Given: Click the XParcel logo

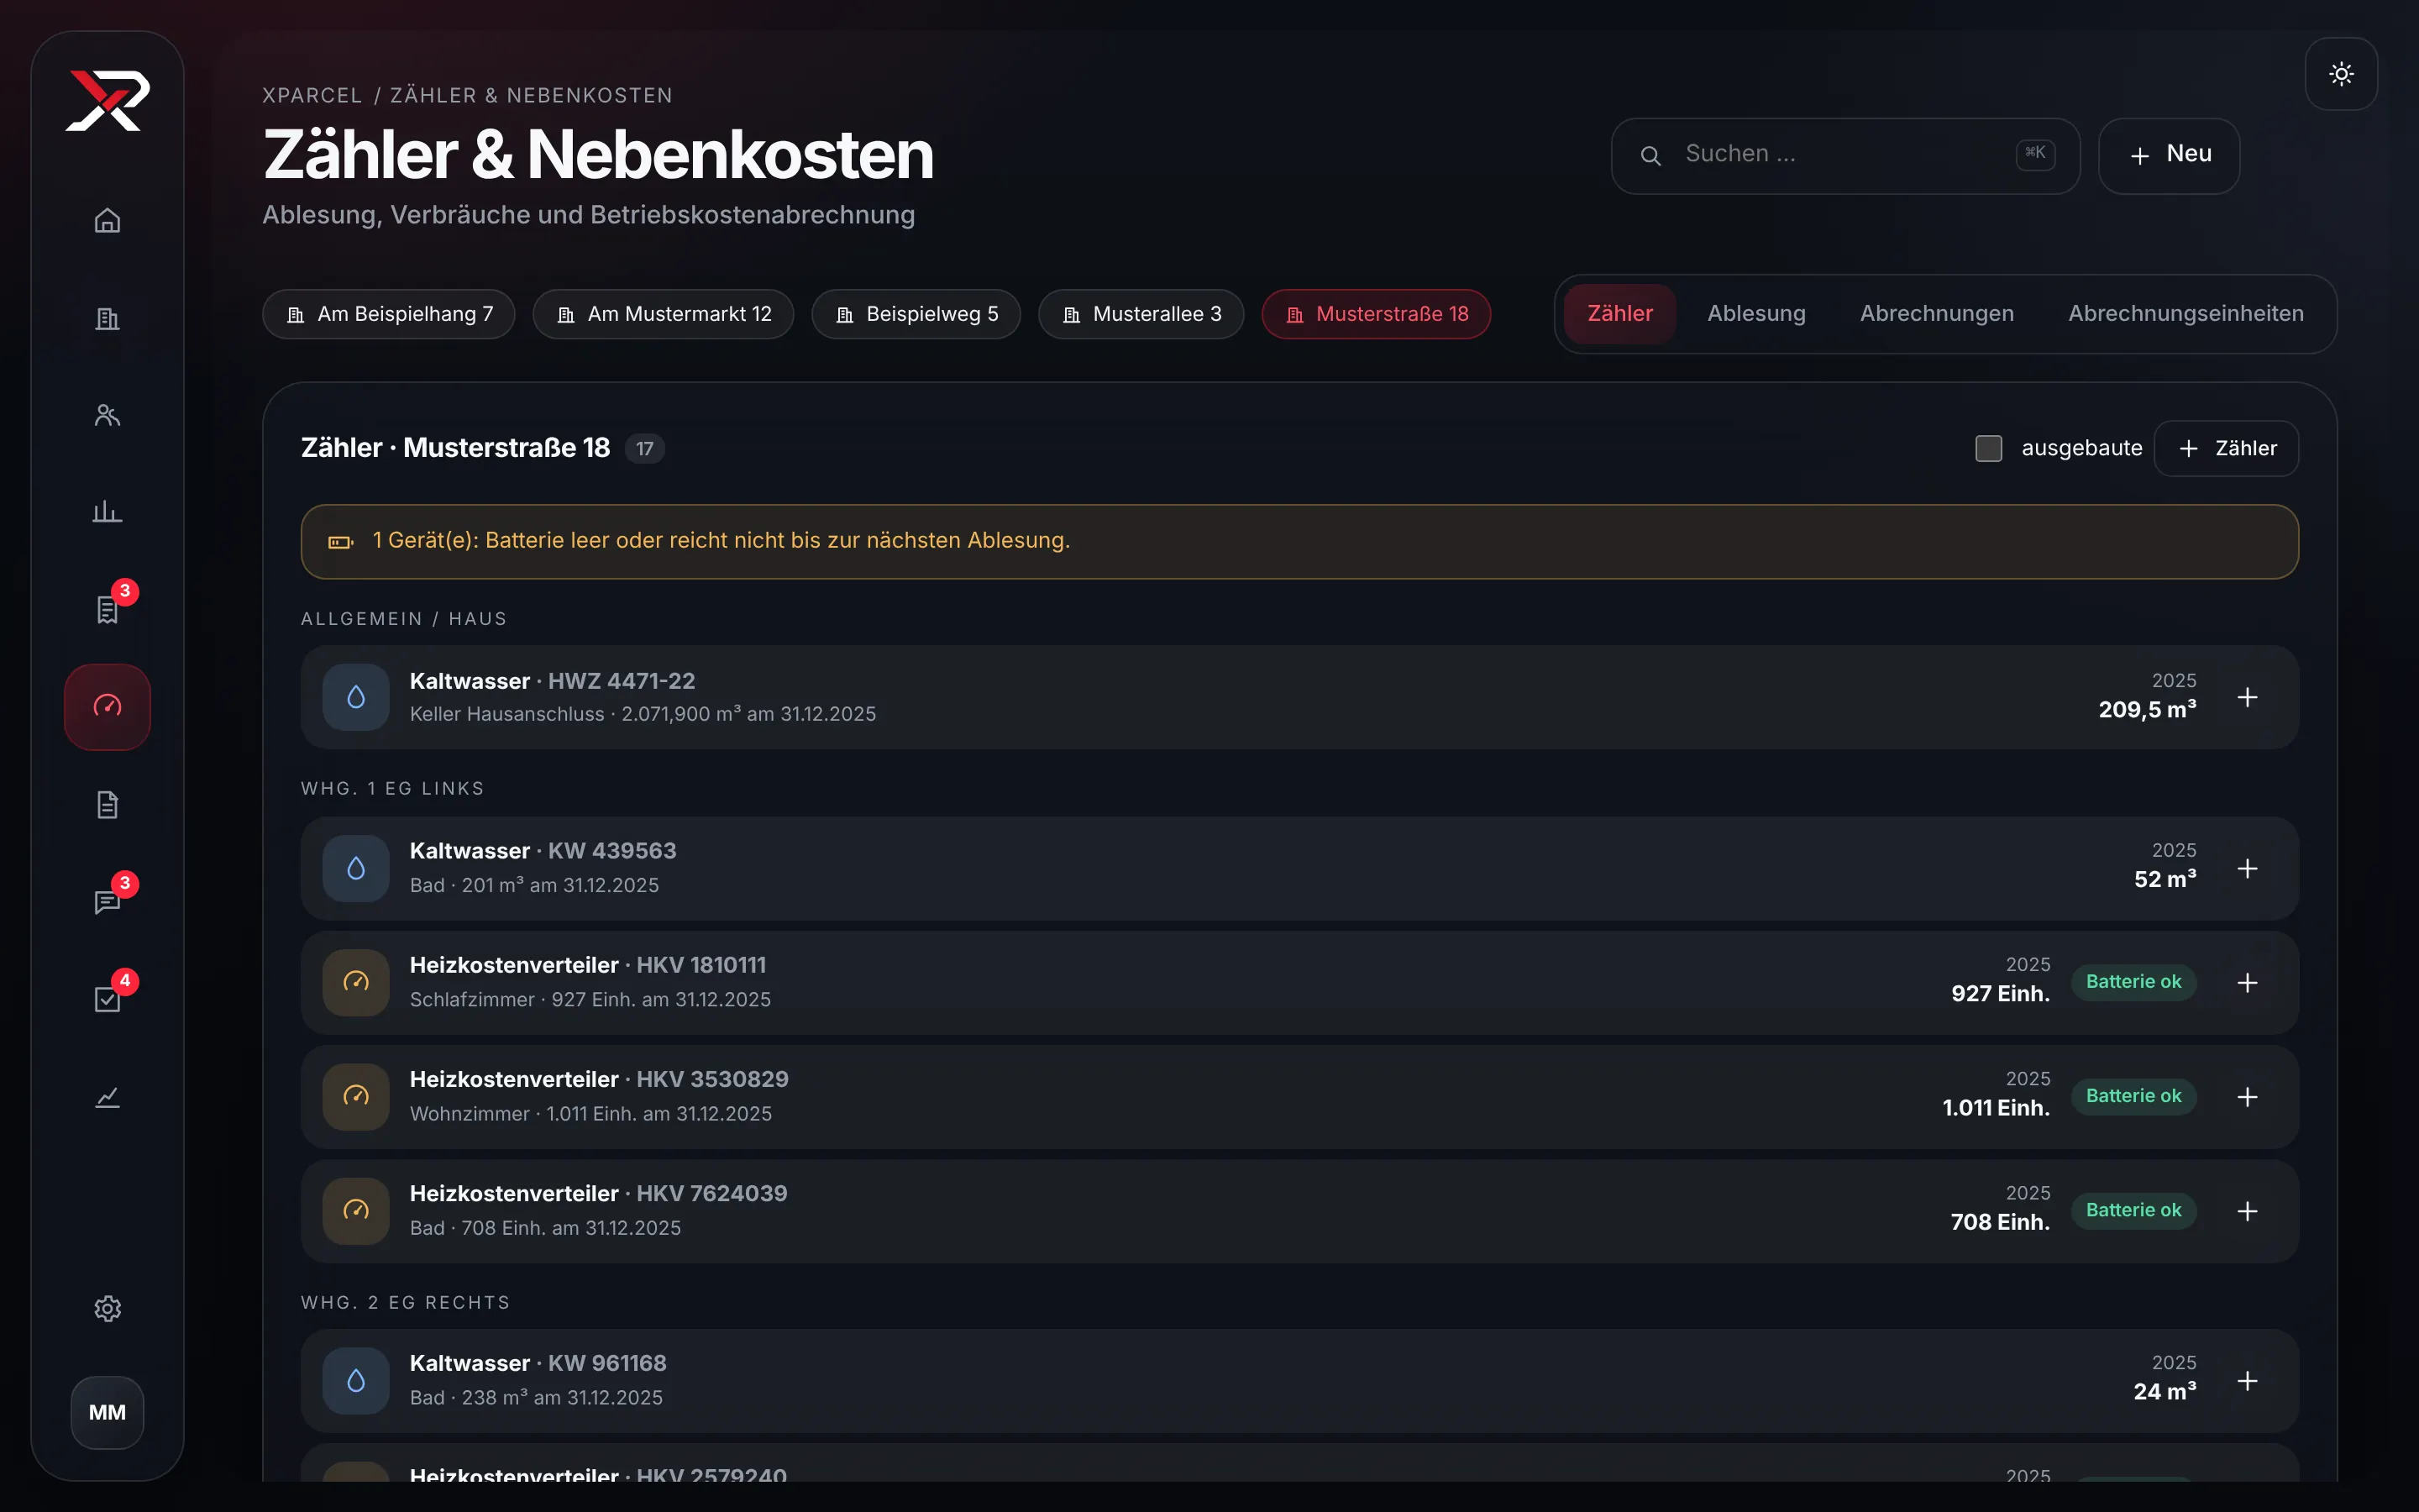Looking at the screenshot, I should (107, 100).
